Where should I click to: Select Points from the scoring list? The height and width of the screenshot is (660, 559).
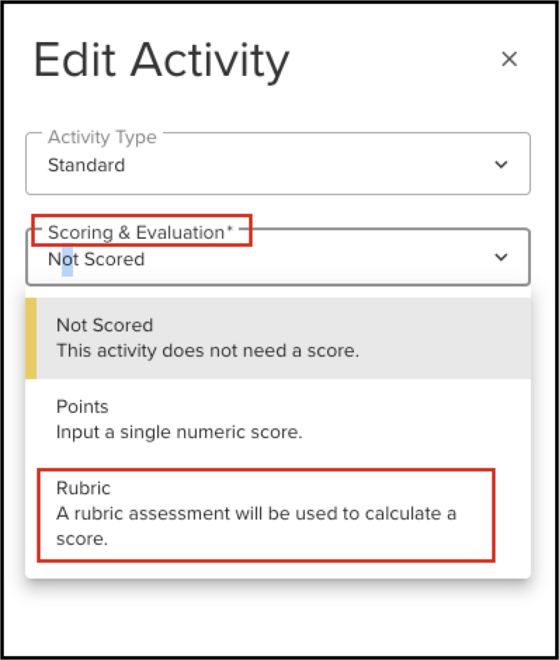click(82, 407)
